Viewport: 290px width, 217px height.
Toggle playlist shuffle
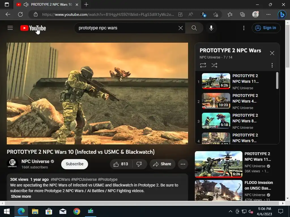pyautogui.click(x=214, y=65)
